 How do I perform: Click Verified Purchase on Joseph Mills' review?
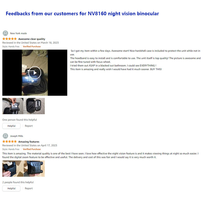(32, 149)
